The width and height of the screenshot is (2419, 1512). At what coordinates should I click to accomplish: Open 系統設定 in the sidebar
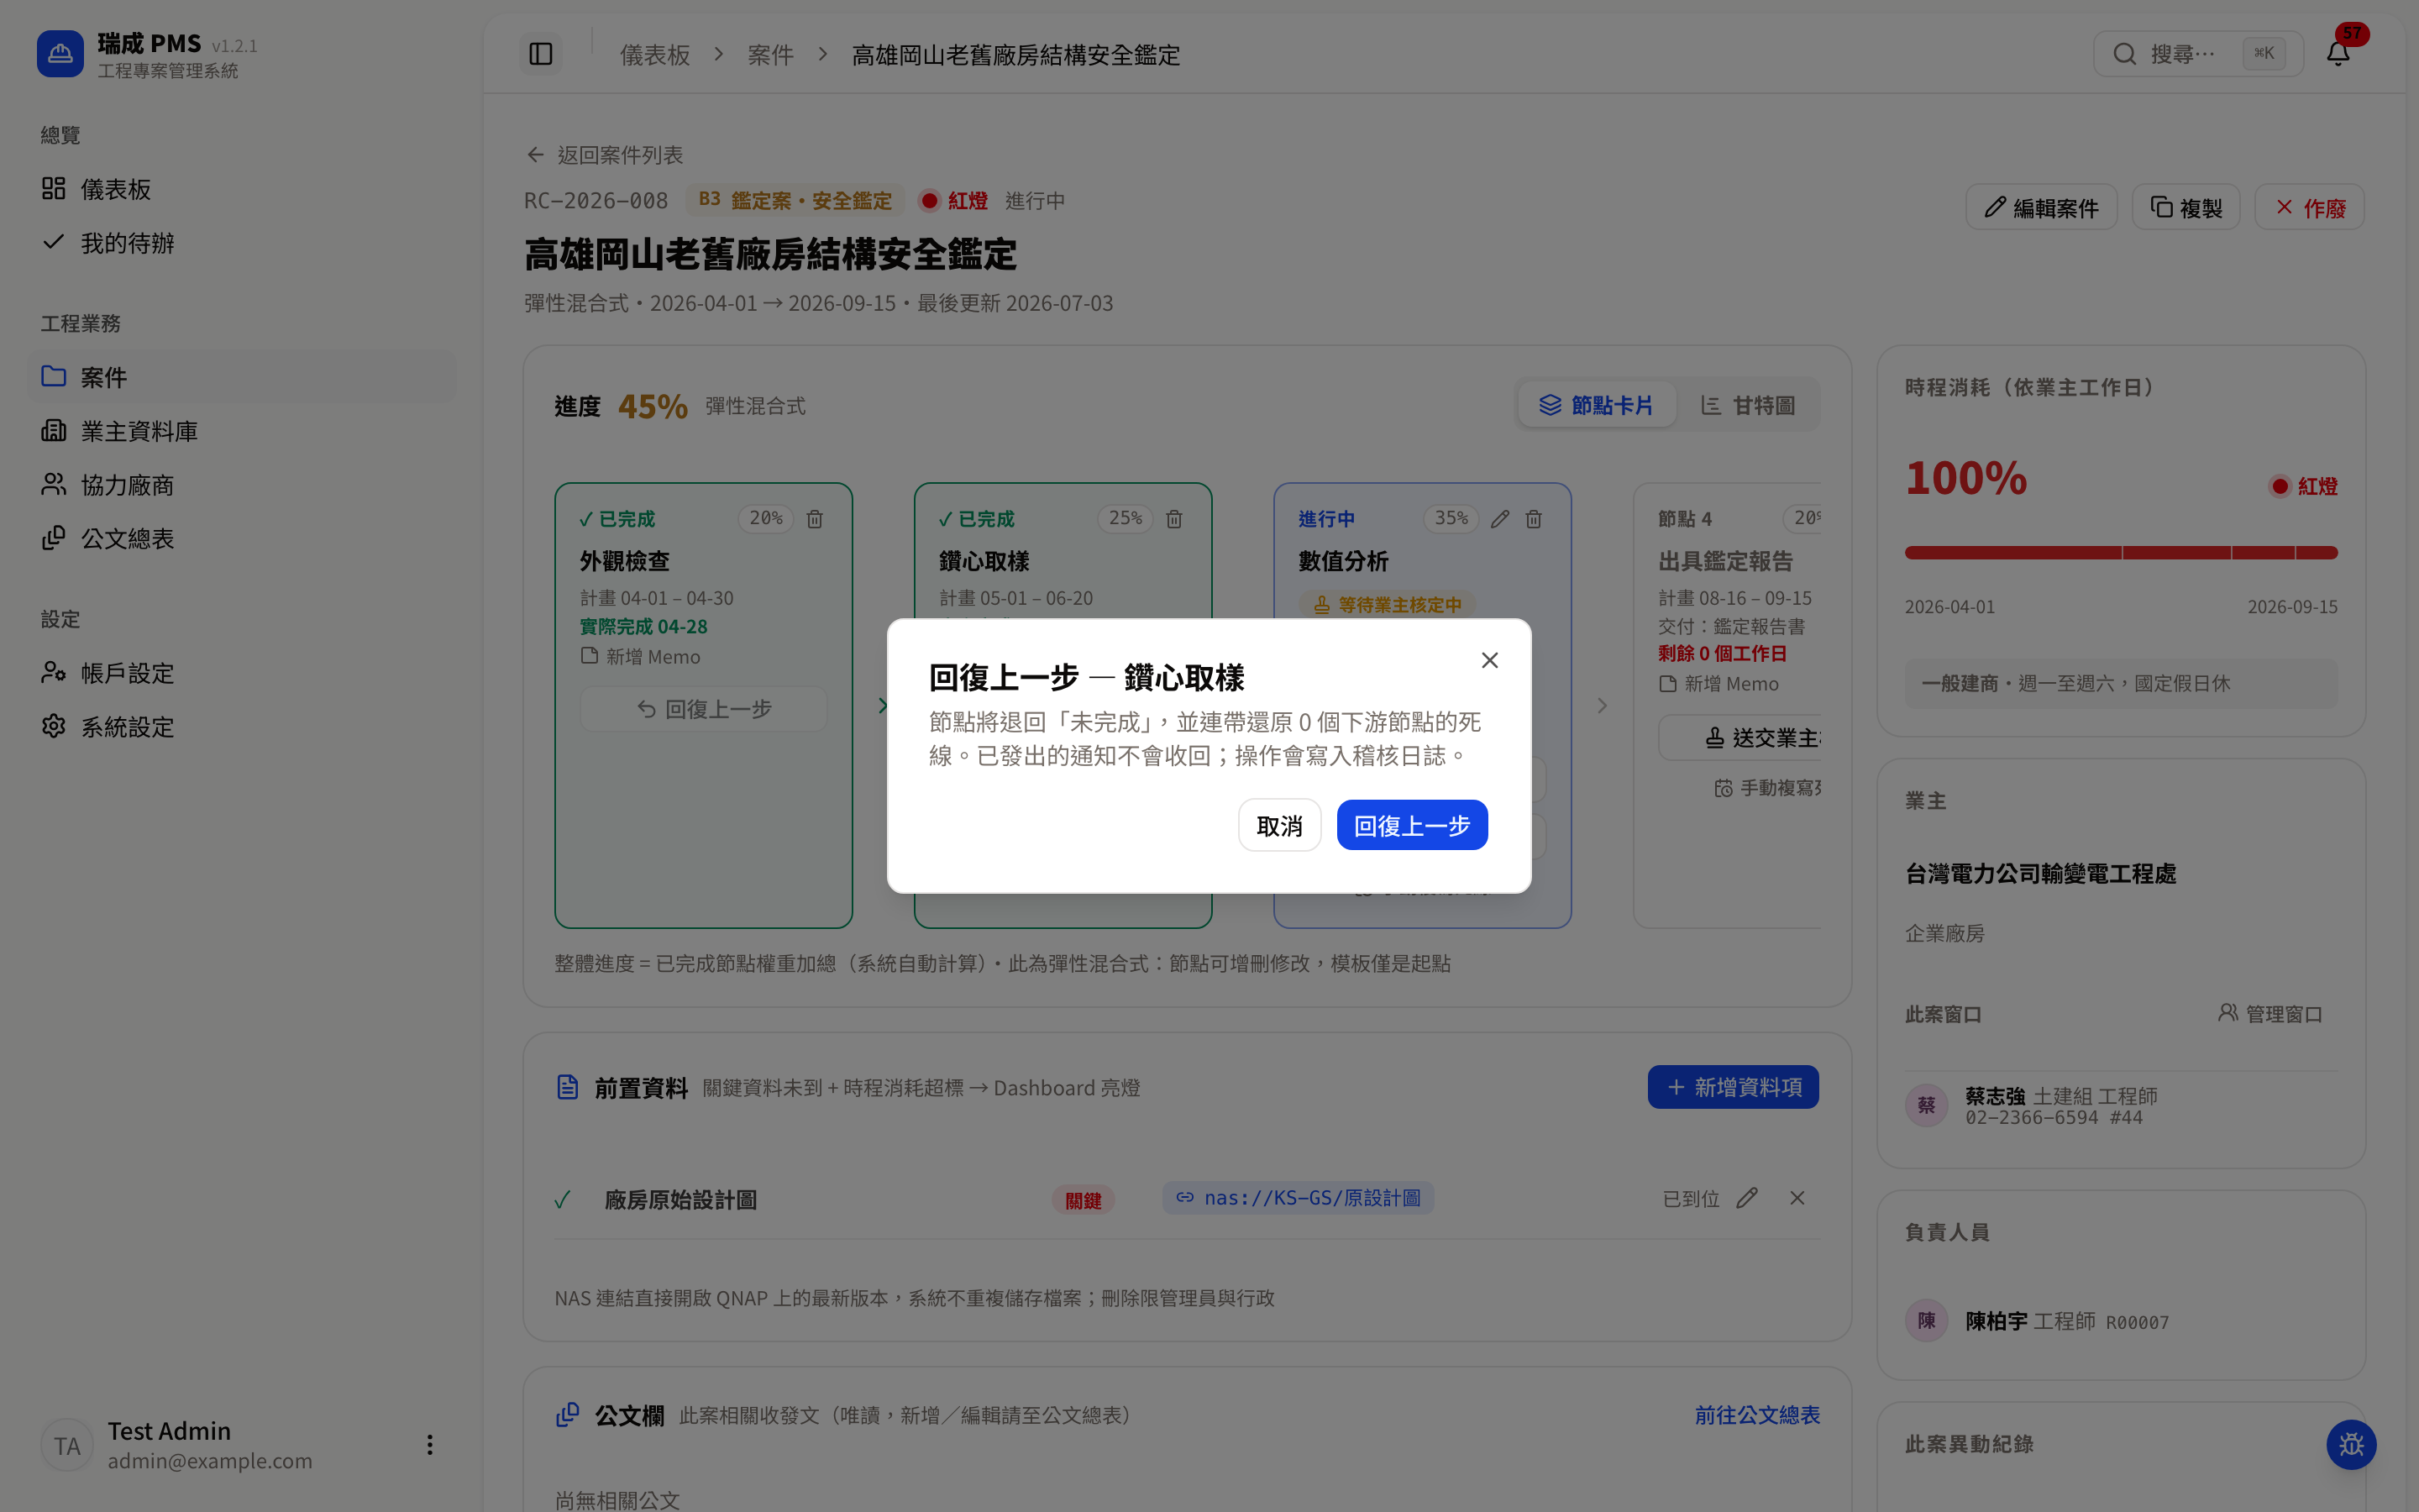coord(242,727)
